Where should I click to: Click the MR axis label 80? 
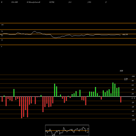tap(133, 81)
